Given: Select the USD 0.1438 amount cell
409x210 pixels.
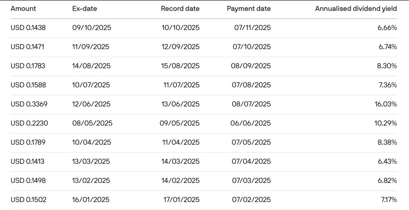Looking at the screenshot, I should tap(28, 27).
